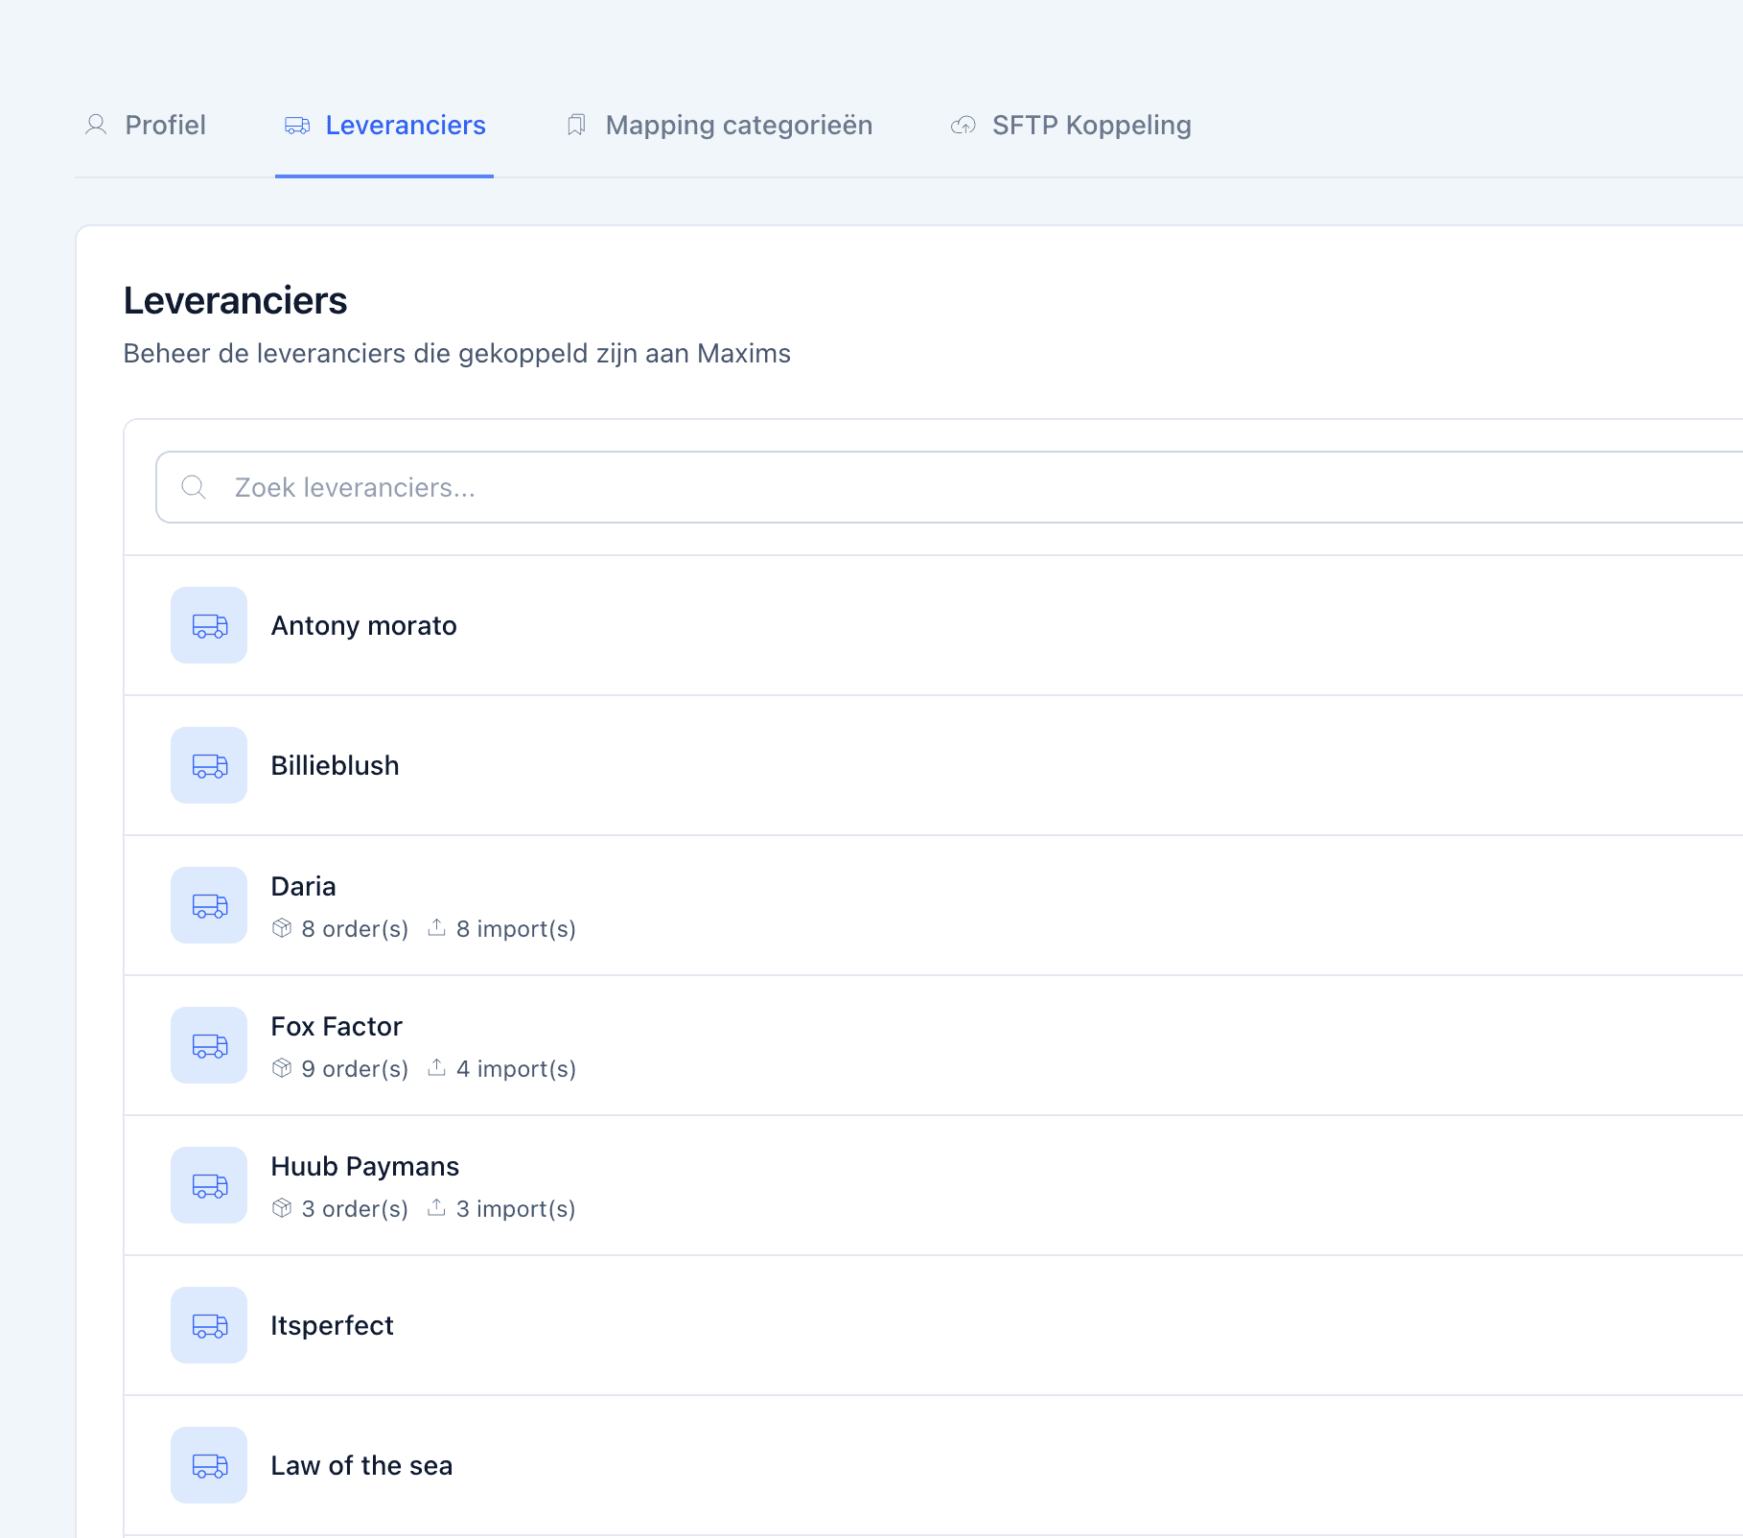1743x1538 pixels.
Task: Click the package icon beside Daria's orders
Action: [x=281, y=928]
